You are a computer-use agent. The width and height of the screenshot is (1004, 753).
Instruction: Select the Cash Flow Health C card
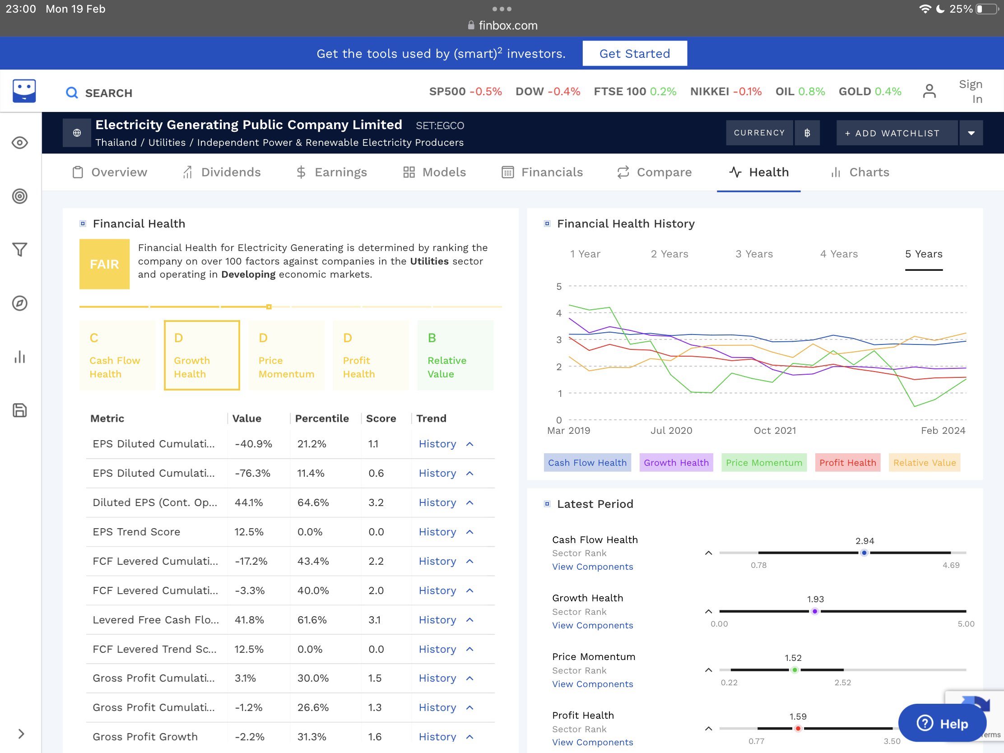(x=117, y=355)
